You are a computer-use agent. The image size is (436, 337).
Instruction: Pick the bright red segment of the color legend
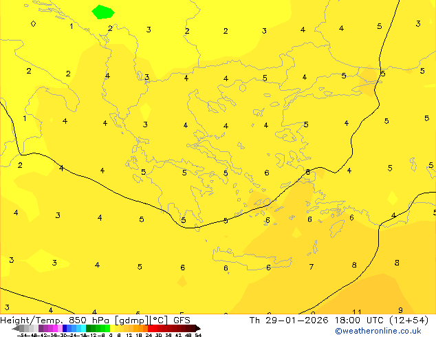click(x=150, y=328)
